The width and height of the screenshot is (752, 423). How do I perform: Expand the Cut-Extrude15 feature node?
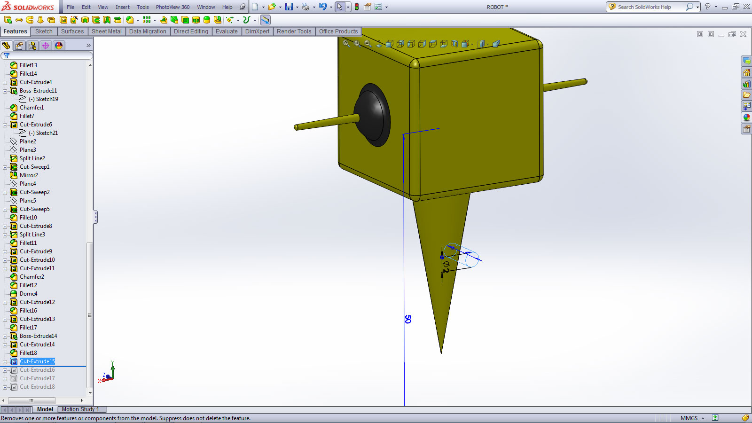[x=5, y=361]
